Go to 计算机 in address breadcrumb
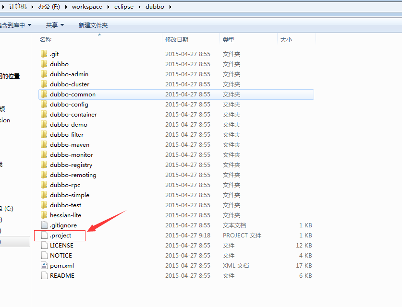 18,6
